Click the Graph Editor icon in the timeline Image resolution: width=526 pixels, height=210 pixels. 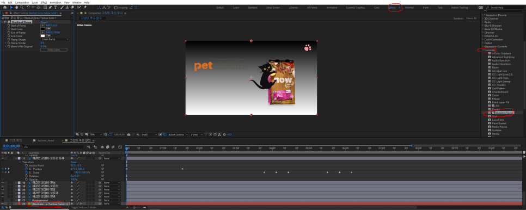120,147
